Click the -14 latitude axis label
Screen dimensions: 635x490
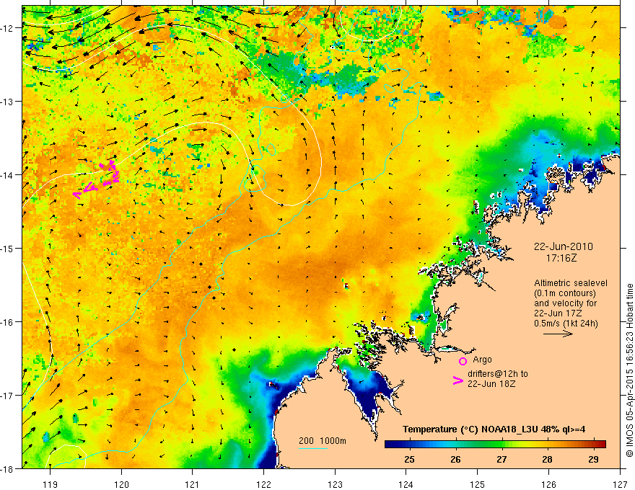6,174
